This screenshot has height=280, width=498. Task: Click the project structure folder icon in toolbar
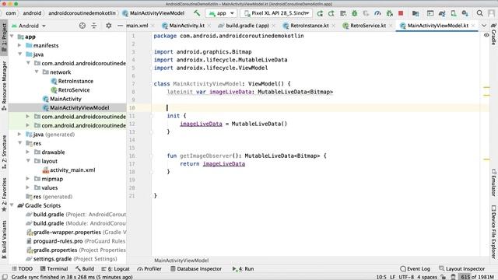coord(415,13)
